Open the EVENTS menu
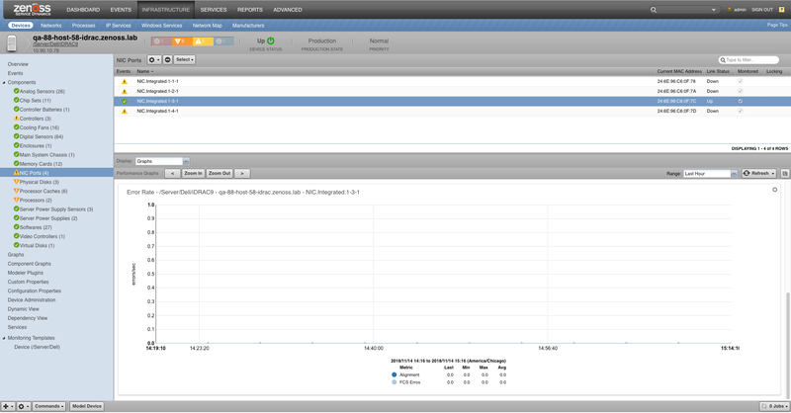This screenshot has width=791, height=413. pos(121,10)
